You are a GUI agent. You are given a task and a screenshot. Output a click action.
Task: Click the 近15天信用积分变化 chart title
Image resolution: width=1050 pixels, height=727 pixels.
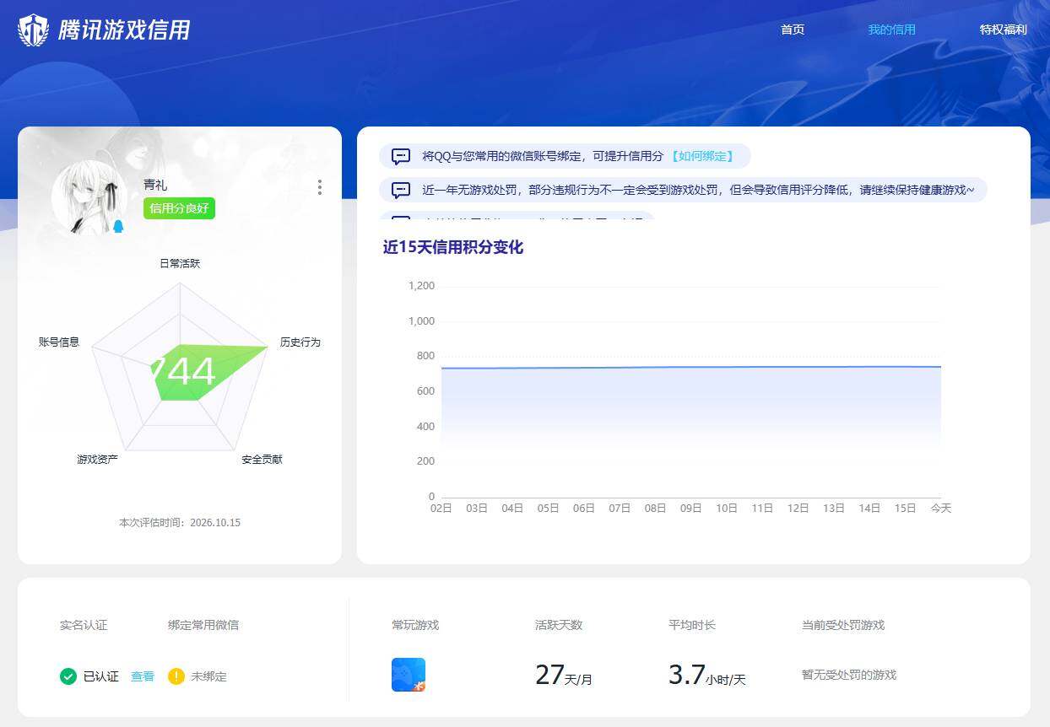pos(453,247)
